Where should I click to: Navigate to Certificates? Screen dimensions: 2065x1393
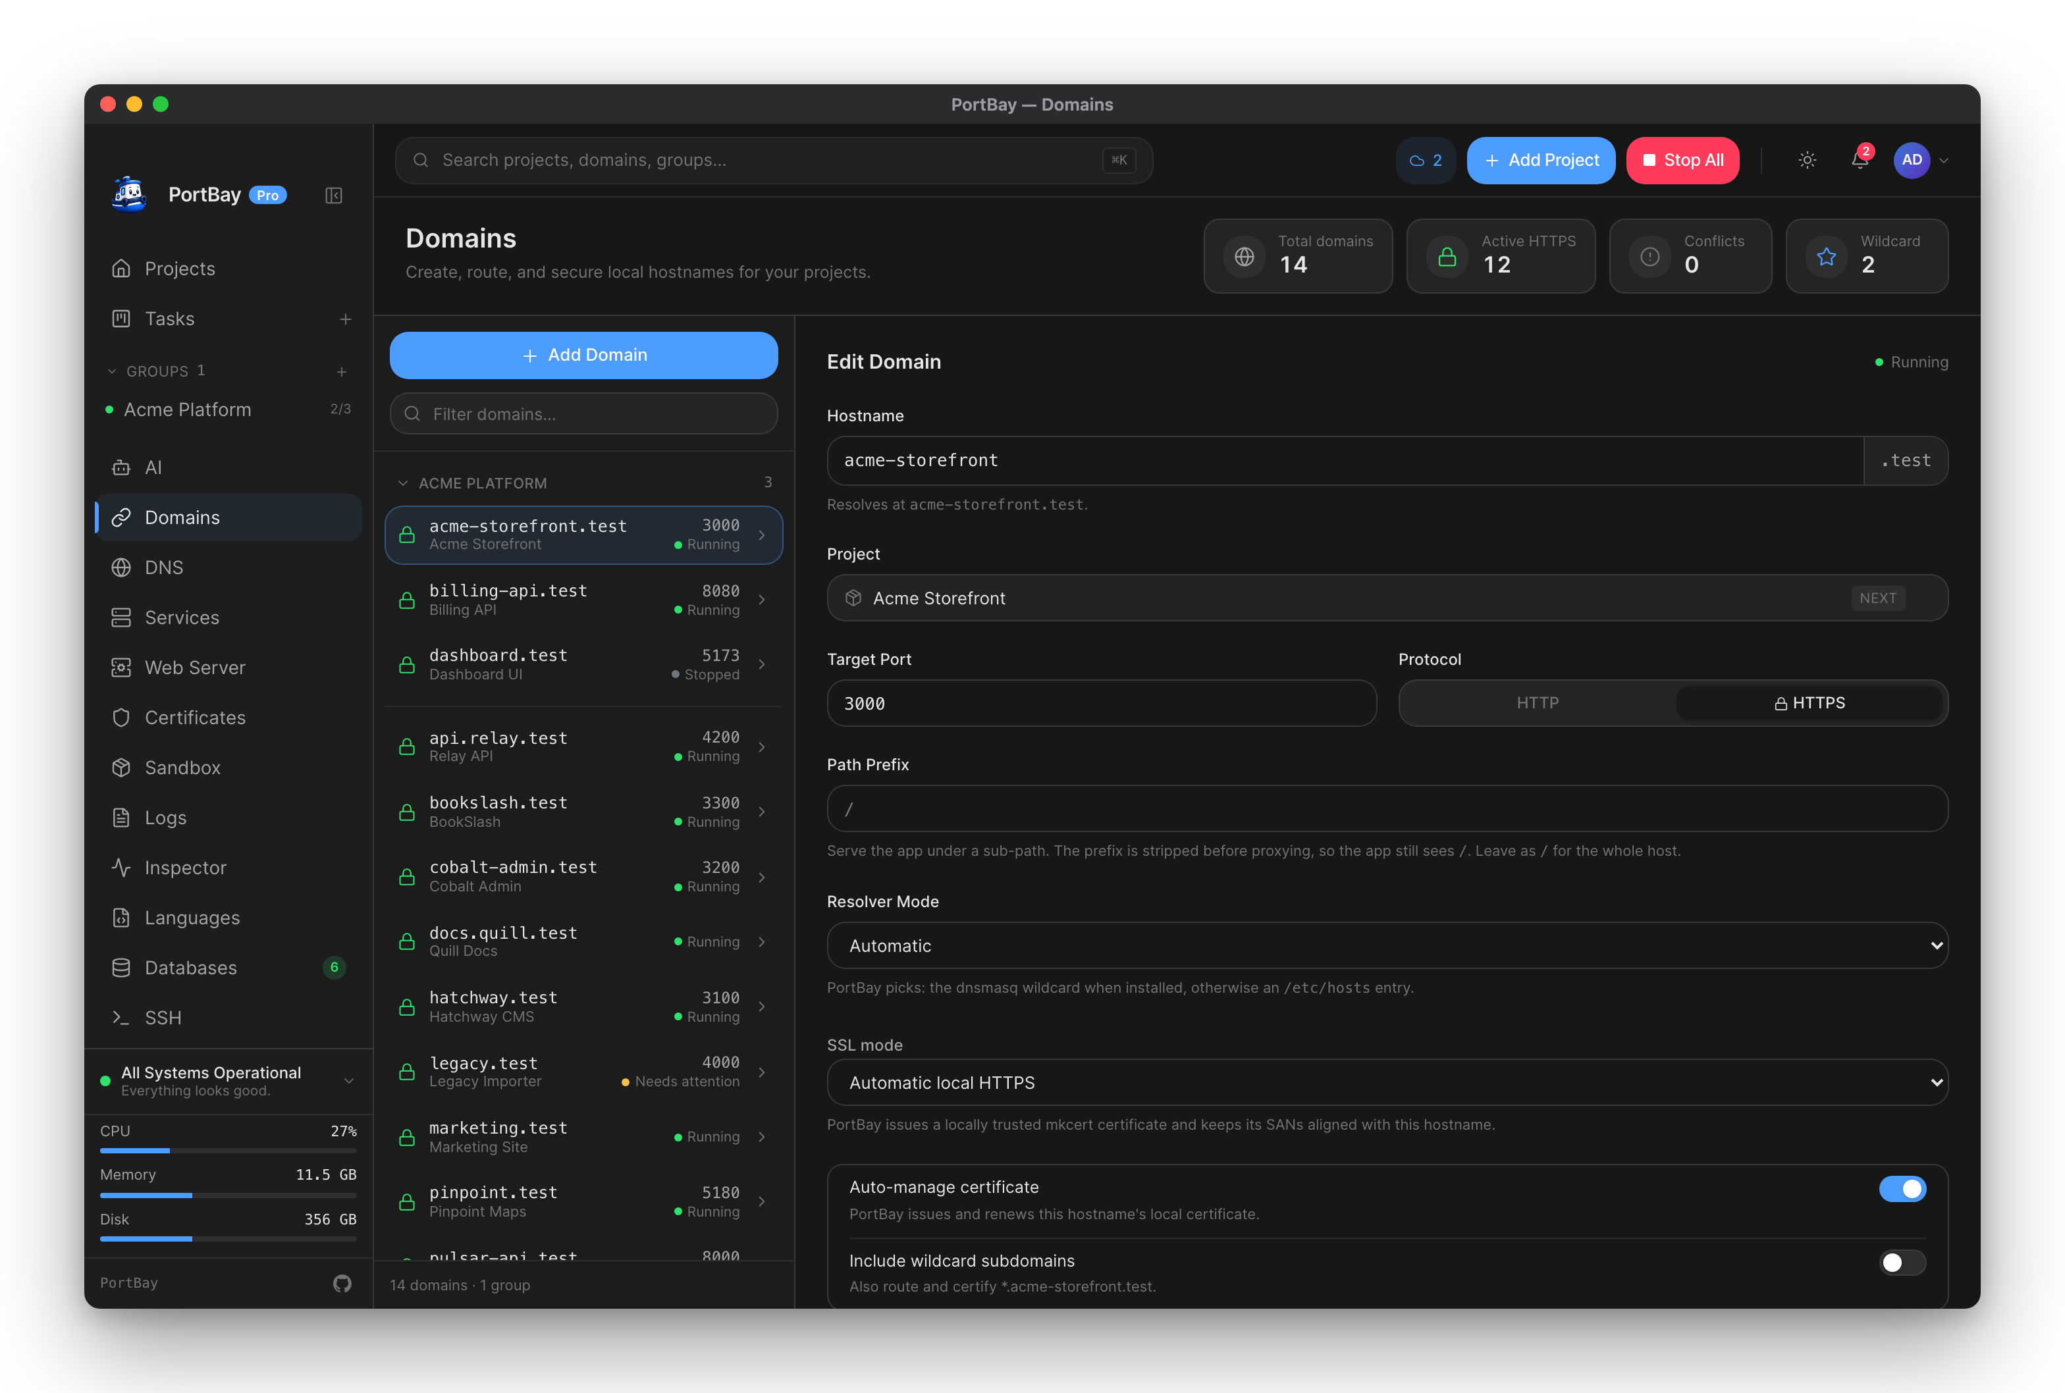[228, 718]
